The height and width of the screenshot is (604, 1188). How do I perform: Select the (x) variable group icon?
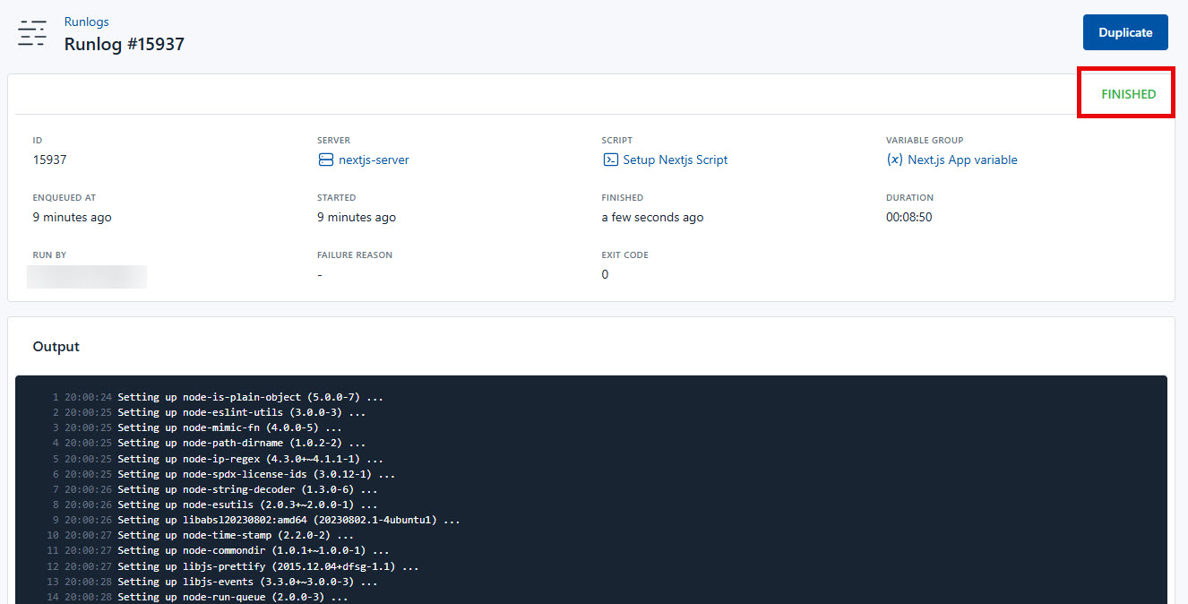pos(893,160)
